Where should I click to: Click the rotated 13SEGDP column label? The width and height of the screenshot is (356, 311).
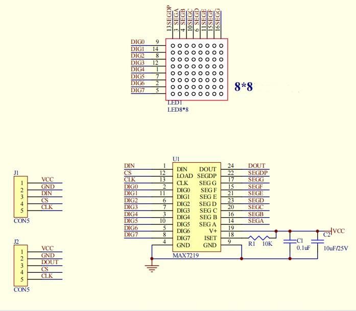tap(169, 18)
